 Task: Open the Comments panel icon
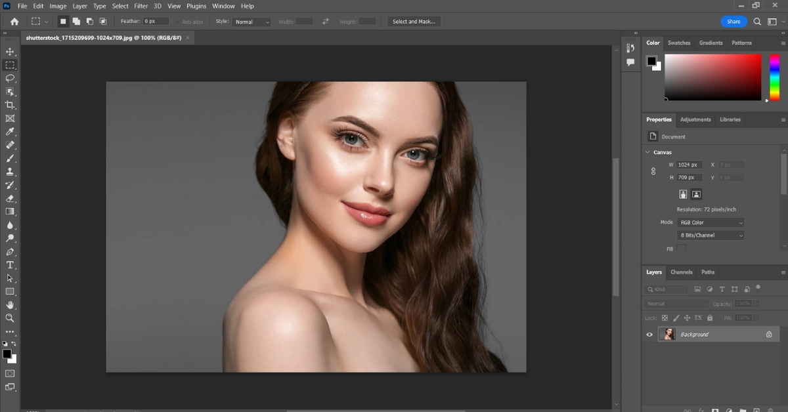[630, 62]
